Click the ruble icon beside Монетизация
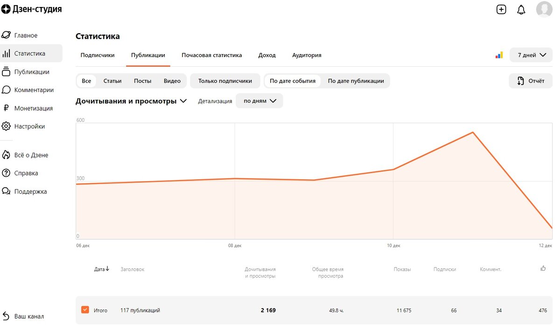Viewport: 560px width, 331px height. click(x=6, y=108)
